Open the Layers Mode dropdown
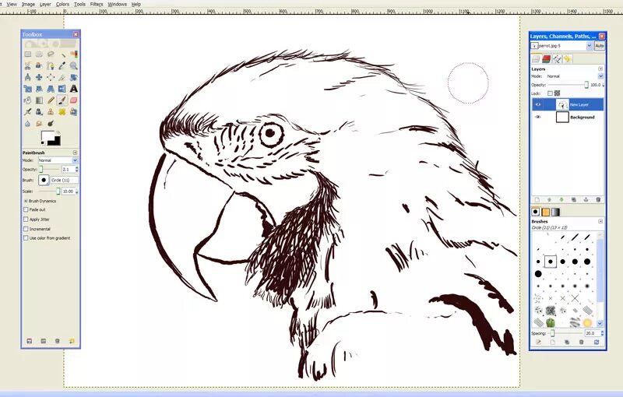The image size is (623, 397). point(574,76)
